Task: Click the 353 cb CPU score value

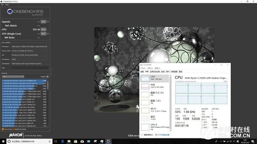Action: point(36,29)
